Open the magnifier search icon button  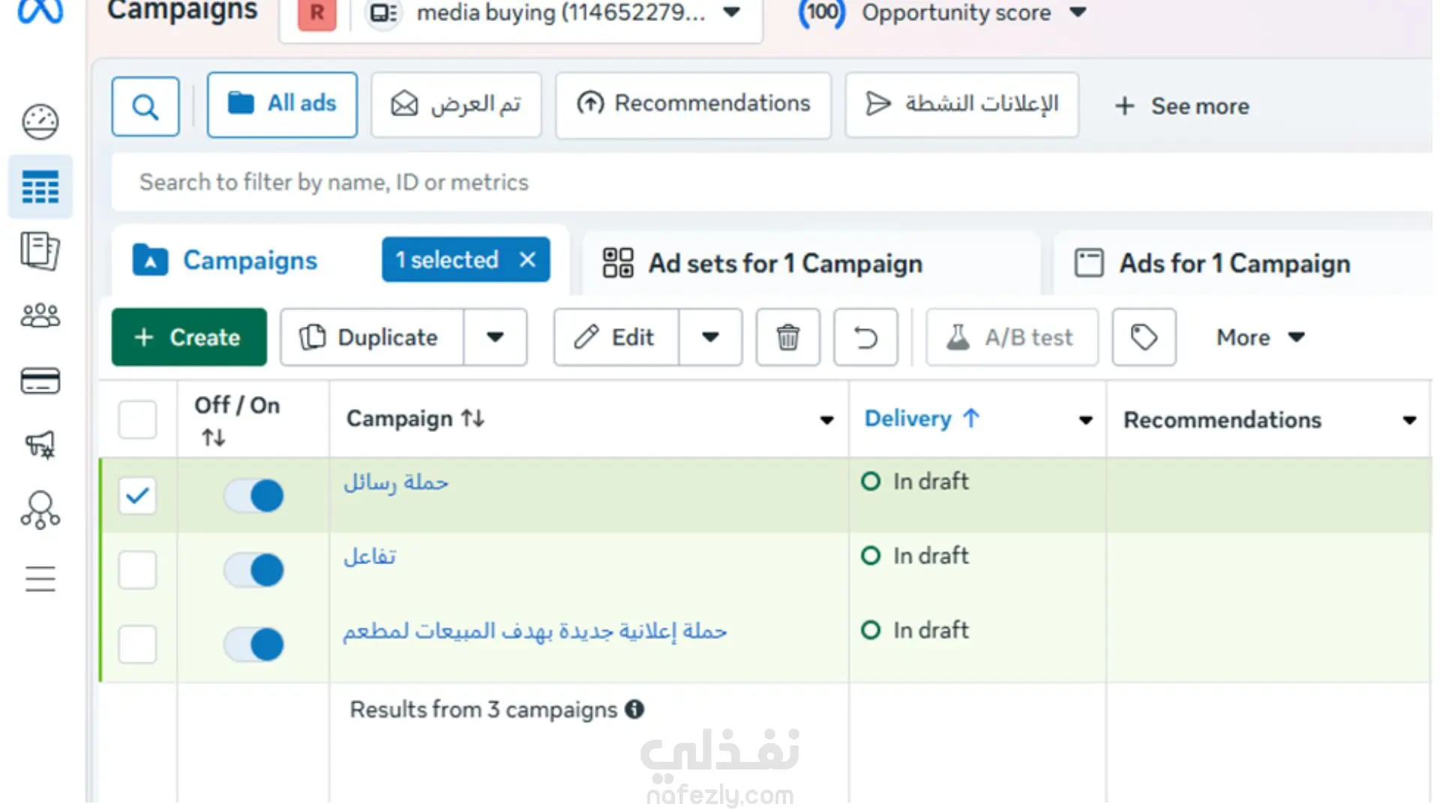point(145,106)
